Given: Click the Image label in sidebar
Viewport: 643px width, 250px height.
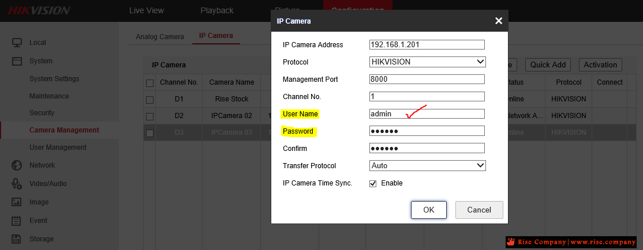Looking at the screenshot, I should [39, 202].
